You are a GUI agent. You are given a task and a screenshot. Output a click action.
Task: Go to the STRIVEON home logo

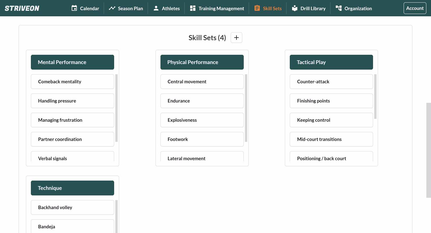coord(22,8)
